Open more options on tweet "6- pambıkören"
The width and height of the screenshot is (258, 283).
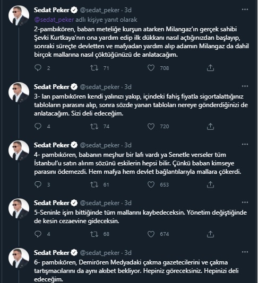pos(245,252)
